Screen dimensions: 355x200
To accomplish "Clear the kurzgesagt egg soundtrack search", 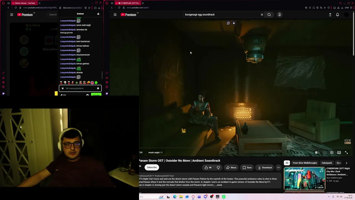I will pyautogui.click(x=262, y=15).
